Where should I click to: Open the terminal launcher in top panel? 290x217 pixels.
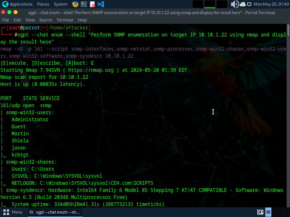(84, 4)
